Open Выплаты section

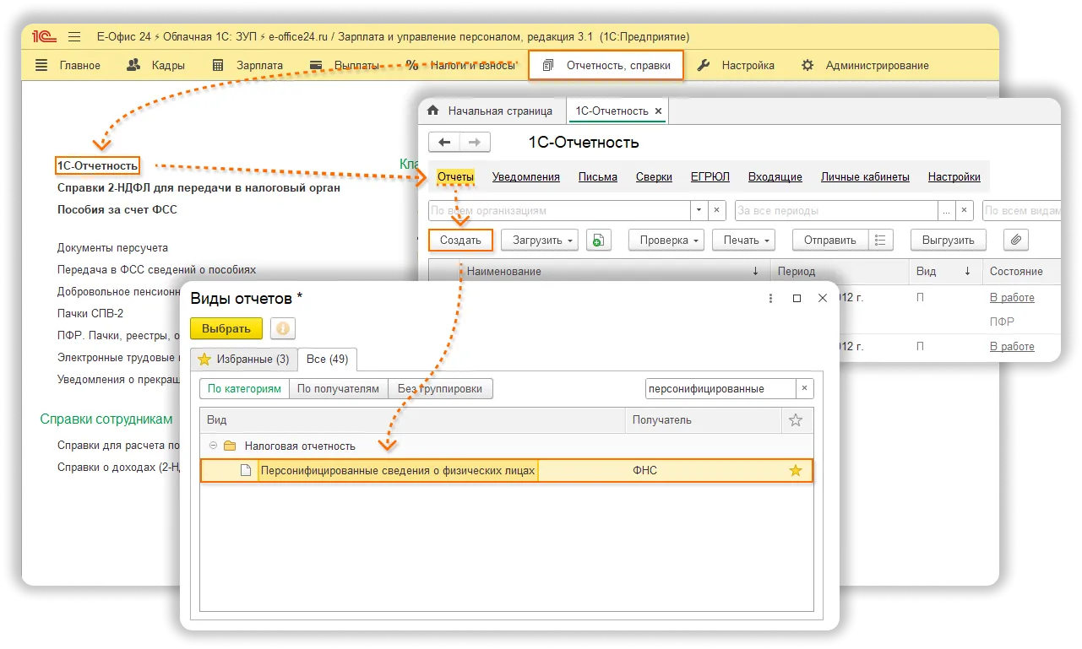pos(345,65)
